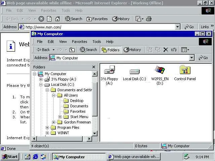Viewport: 215px width, 161px height.
Task: Expand Gordon Freeman tree node
Action: coord(53,122)
